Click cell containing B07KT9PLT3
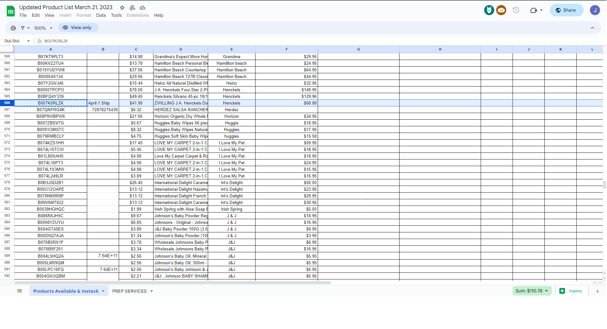This screenshot has height=329, width=607. point(51,57)
